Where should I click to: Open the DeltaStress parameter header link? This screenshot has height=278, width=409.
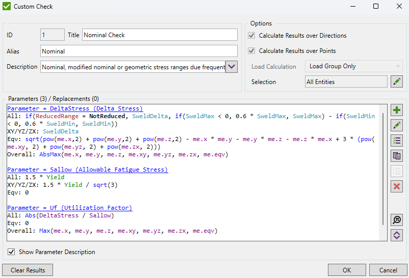coord(75,108)
